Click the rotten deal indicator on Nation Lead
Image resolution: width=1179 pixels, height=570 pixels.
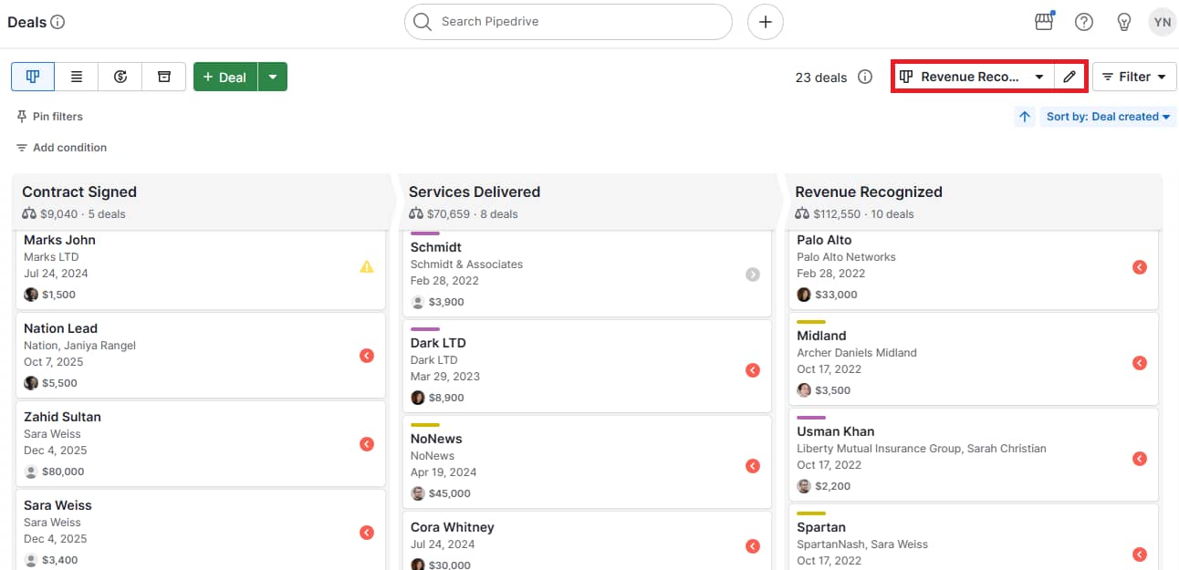coord(367,355)
